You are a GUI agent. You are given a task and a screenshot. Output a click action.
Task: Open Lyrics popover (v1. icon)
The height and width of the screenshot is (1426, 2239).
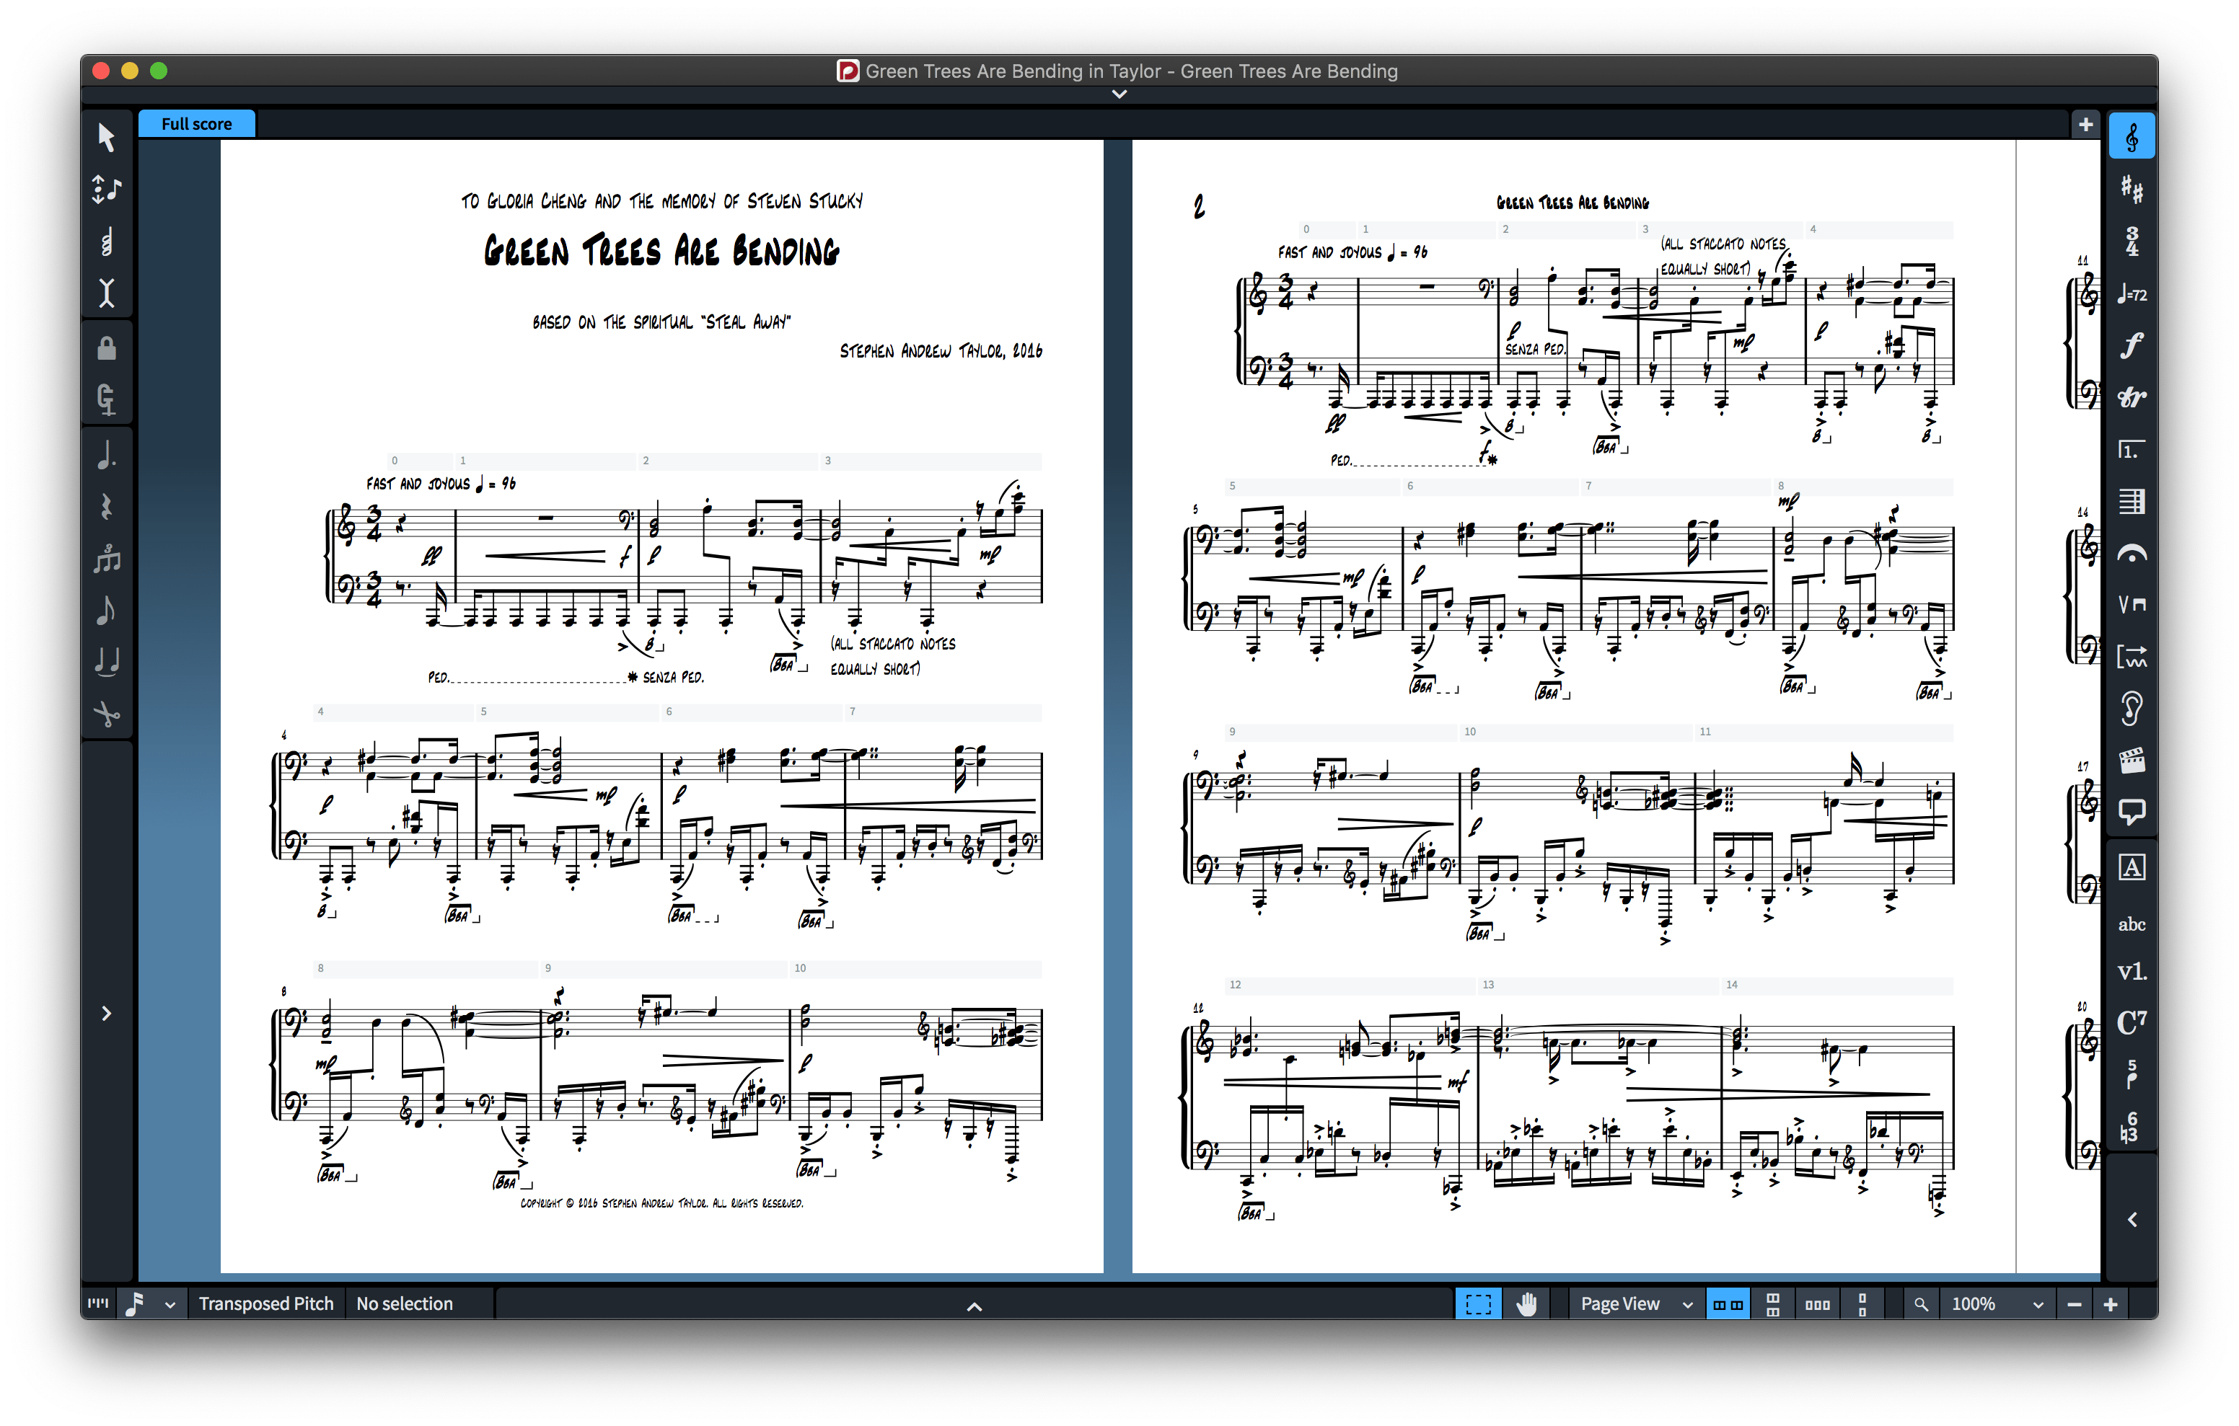point(2131,971)
